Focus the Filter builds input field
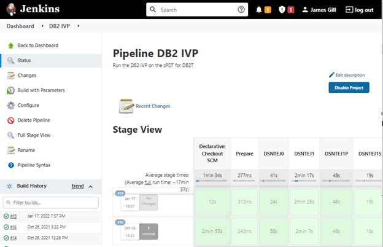The width and height of the screenshot is (383, 247). (x=50, y=203)
